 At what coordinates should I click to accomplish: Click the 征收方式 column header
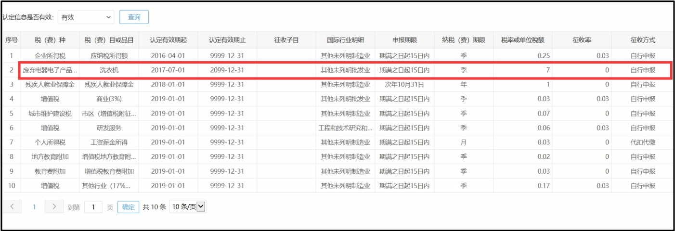pyautogui.click(x=642, y=40)
